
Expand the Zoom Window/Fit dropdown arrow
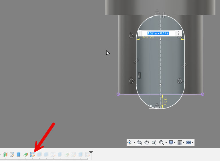point(166,143)
